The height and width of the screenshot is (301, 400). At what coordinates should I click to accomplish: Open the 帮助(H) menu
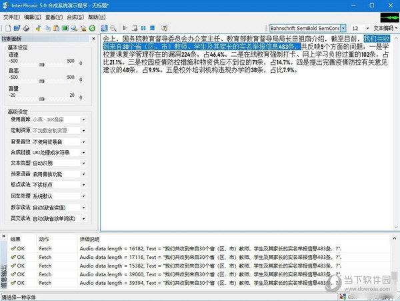pyautogui.click(x=97, y=17)
